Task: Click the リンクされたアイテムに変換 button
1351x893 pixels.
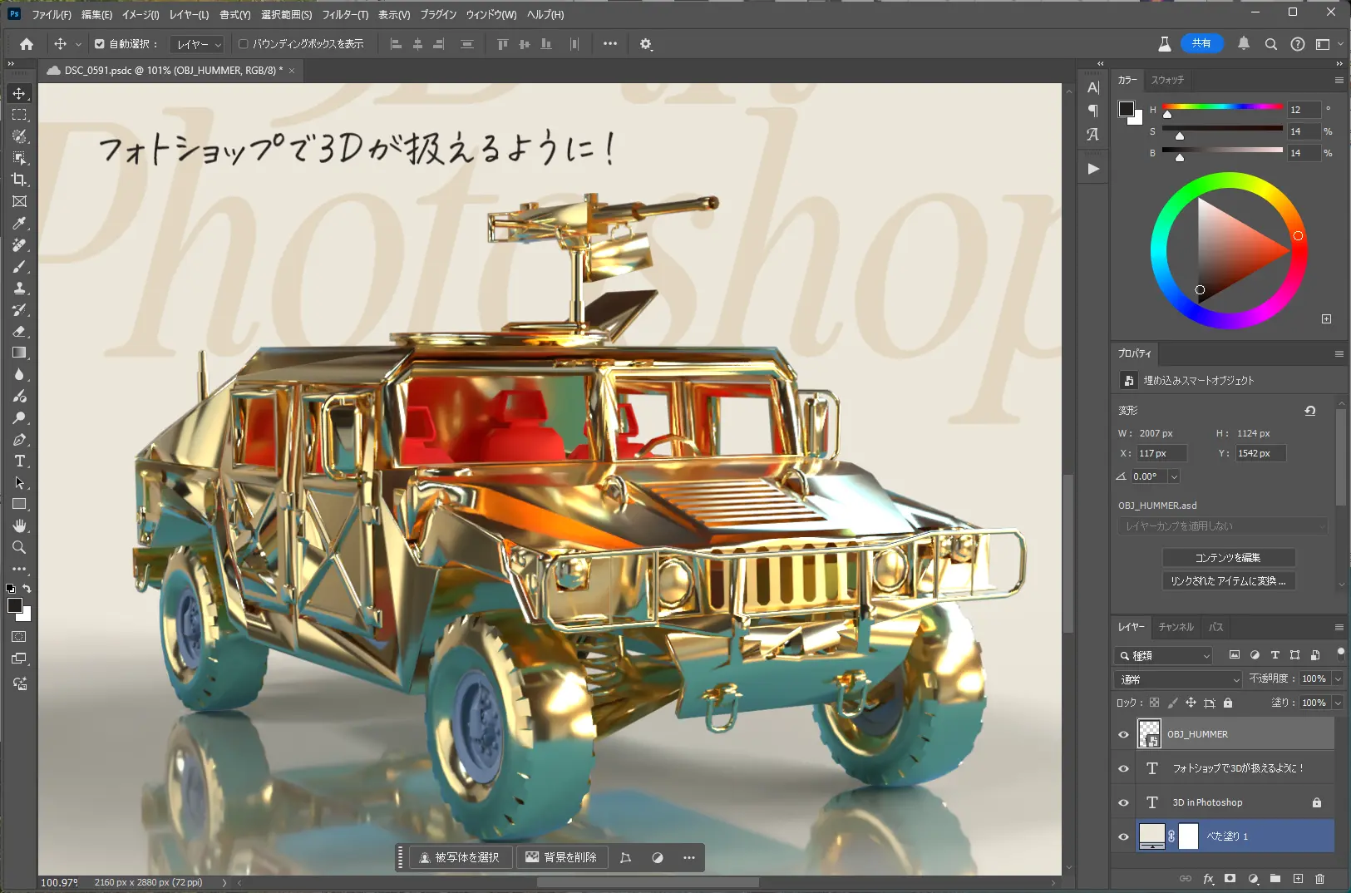Action: [1228, 581]
